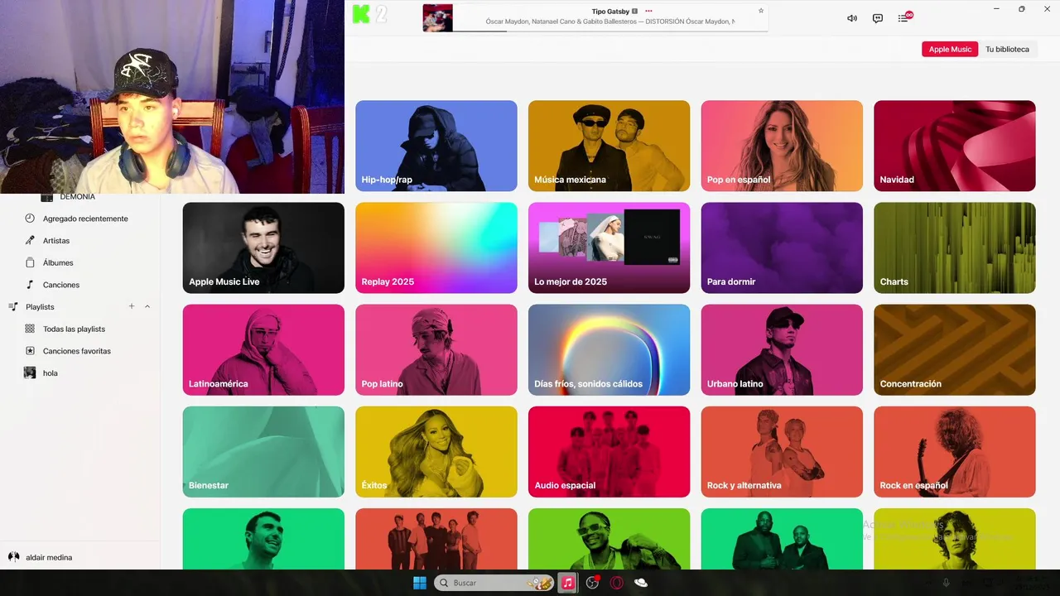Open the Opera browser taskbar icon

coord(616,583)
